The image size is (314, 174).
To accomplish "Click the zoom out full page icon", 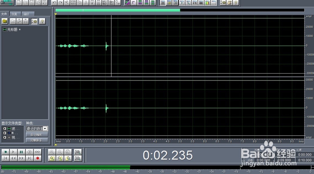I will (68, 152).
